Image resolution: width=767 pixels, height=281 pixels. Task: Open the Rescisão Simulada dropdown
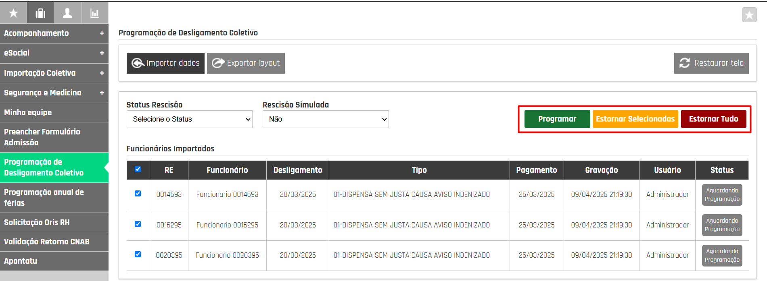(326, 119)
